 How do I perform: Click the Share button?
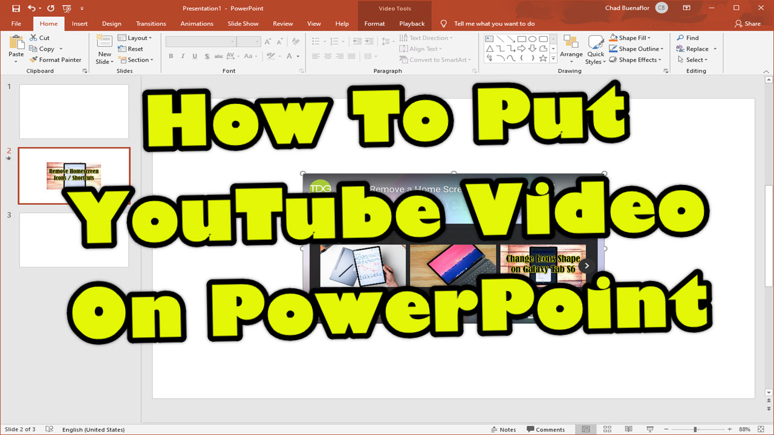pyautogui.click(x=748, y=23)
